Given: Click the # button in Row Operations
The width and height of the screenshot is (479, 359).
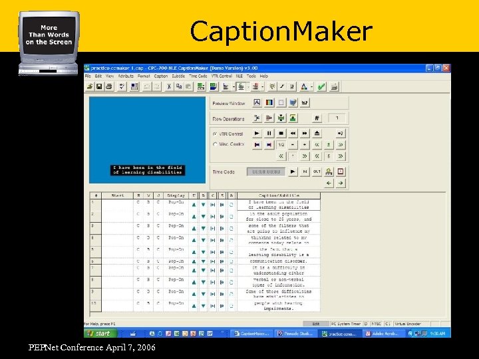Looking at the screenshot, I should click(317, 118).
